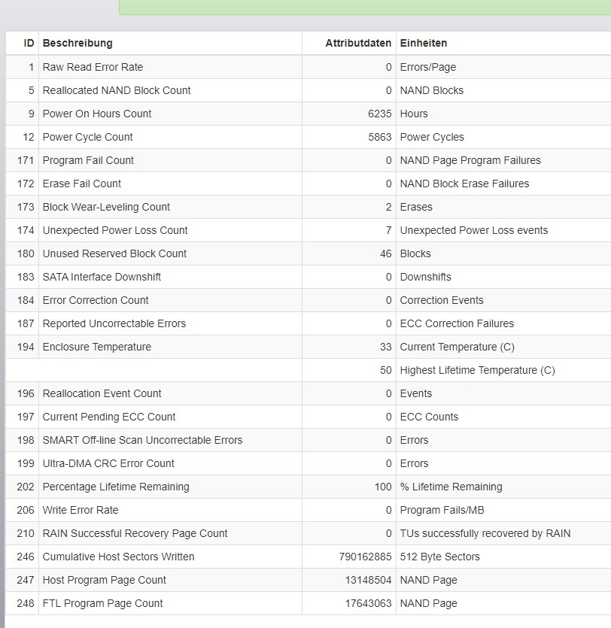Click ECC Correction Failures unit
Screen dimensions: 611x628
(x=457, y=323)
